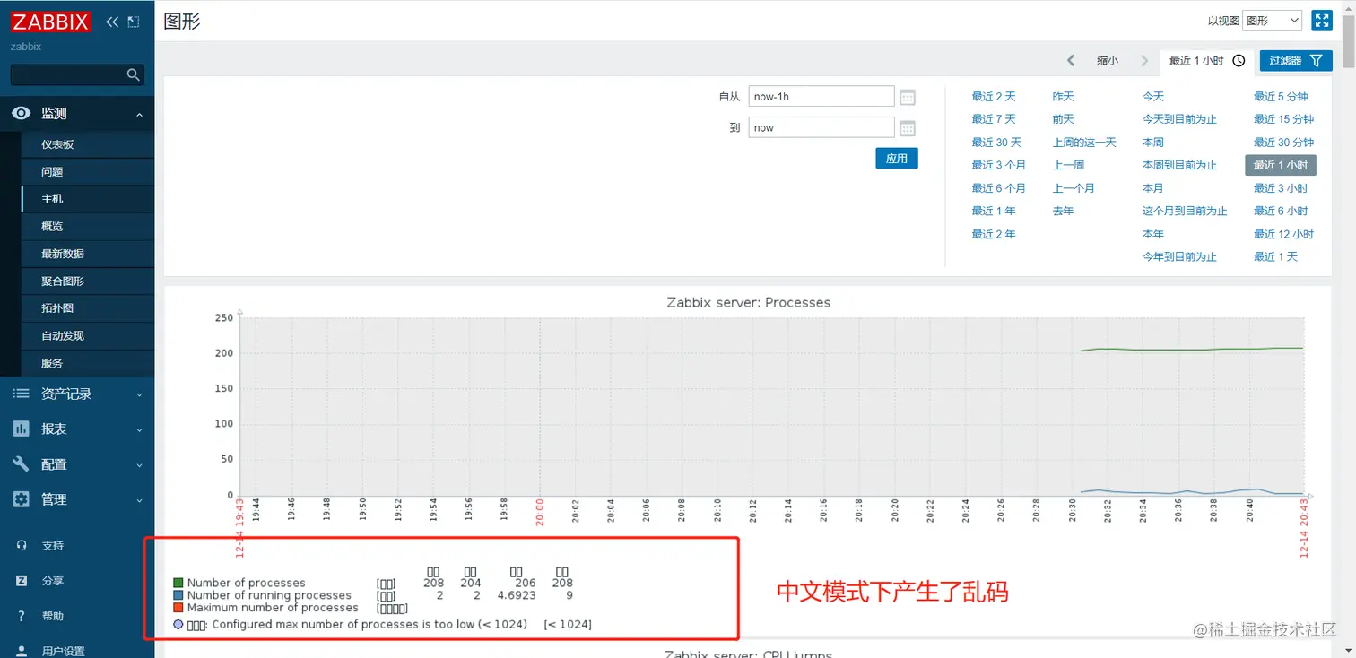This screenshot has width=1356, height=658.
Task: Click the 支持 support link
Action: pyautogui.click(x=52, y=546)
